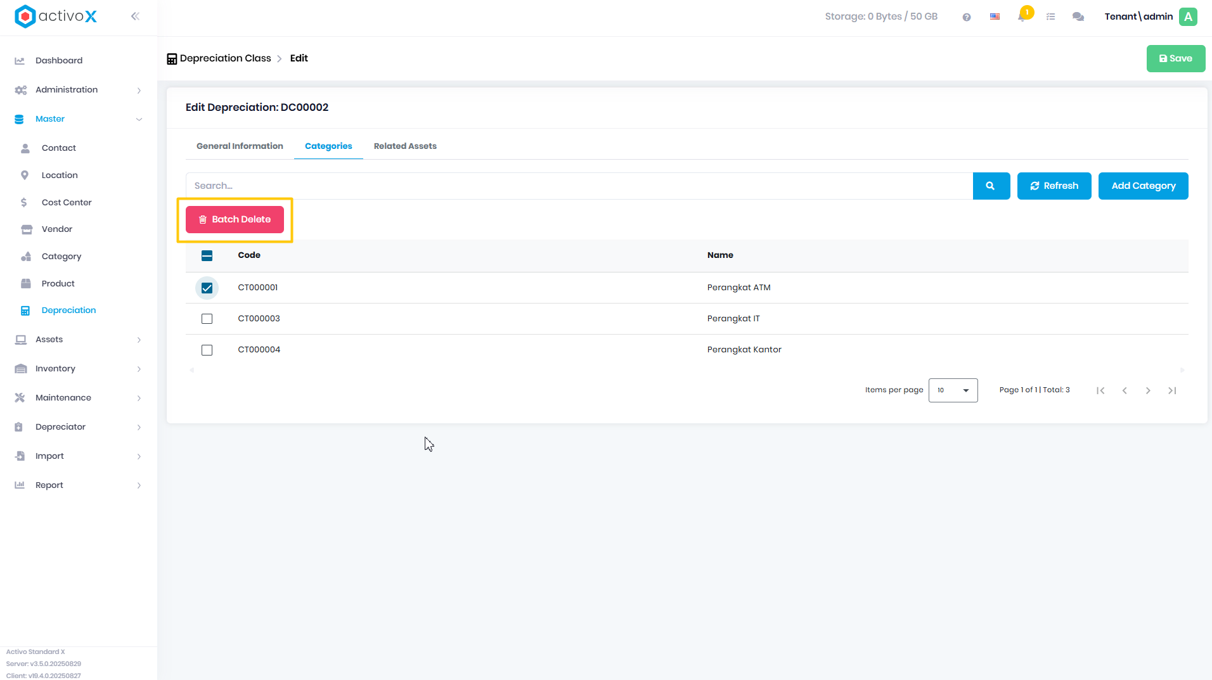The image size is (1212, 680).
Task: Go to the last page of results
Action: (x=1172, y=390)
